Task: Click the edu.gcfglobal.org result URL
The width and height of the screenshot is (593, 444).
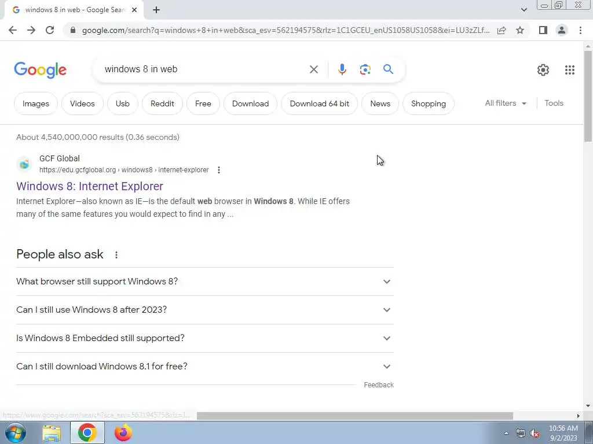Action: coord(124,170)
